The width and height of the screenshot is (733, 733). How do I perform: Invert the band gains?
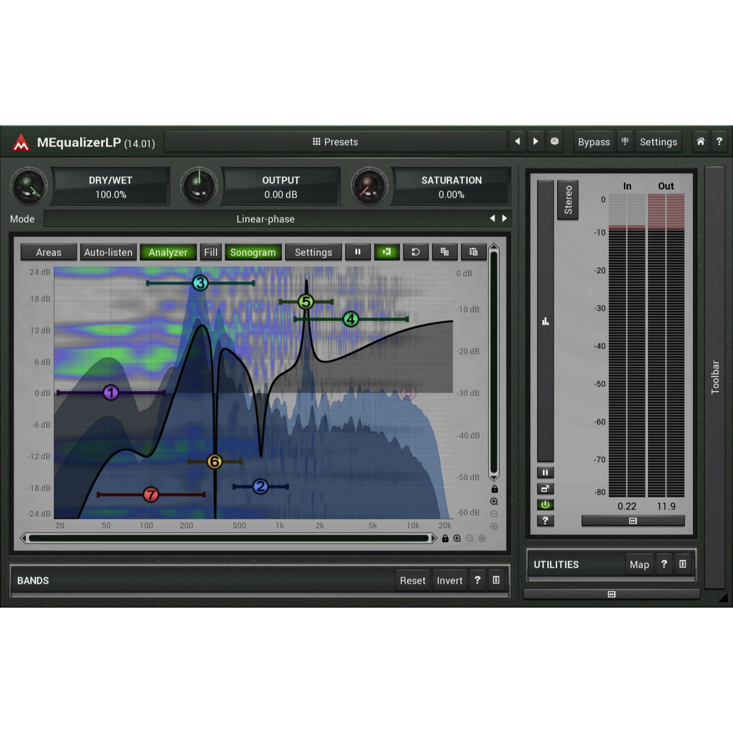pos(450,580)
